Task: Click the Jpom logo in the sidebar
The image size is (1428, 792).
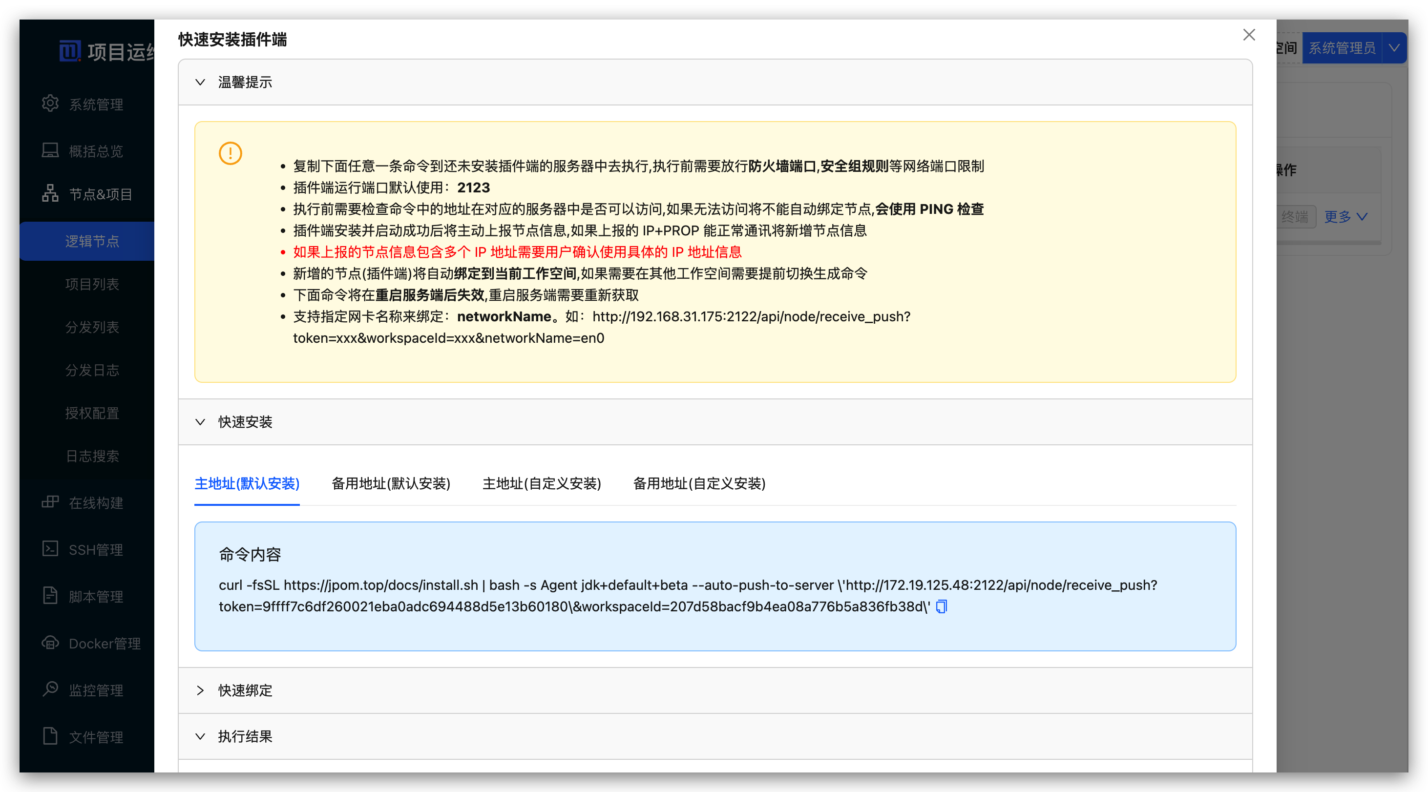Action: 69,53
